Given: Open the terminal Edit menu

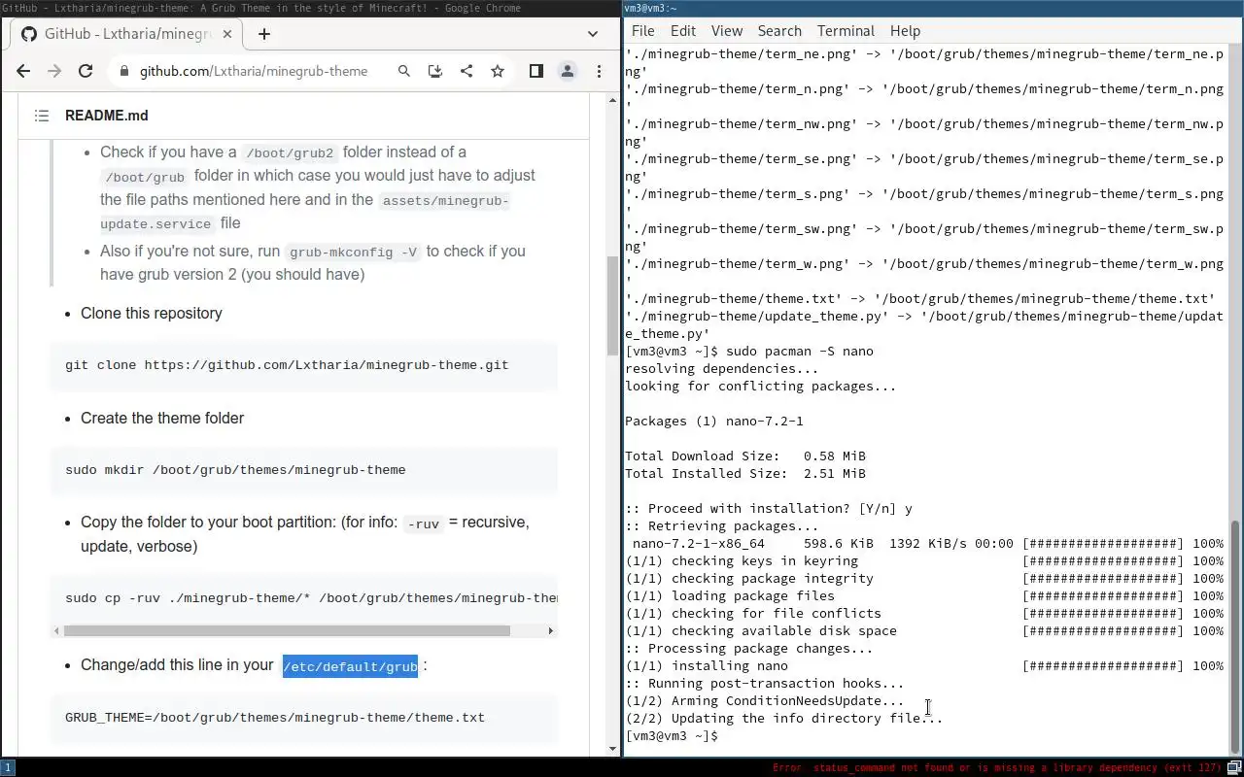Looking at the screenshot, I should (x=683, y=31).
